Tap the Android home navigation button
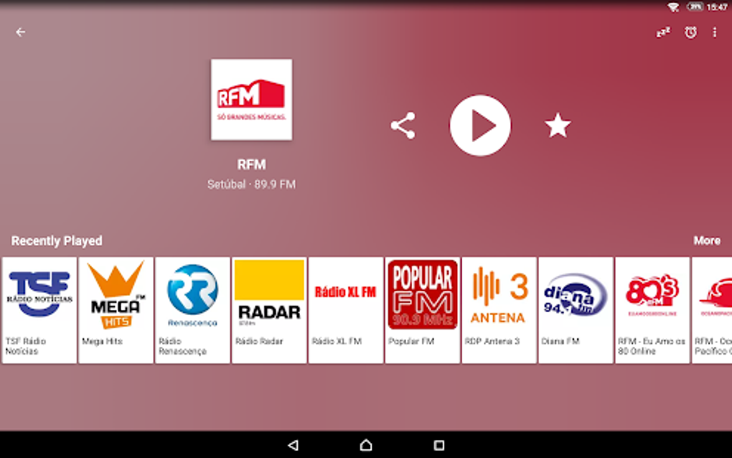 [366, 445]
